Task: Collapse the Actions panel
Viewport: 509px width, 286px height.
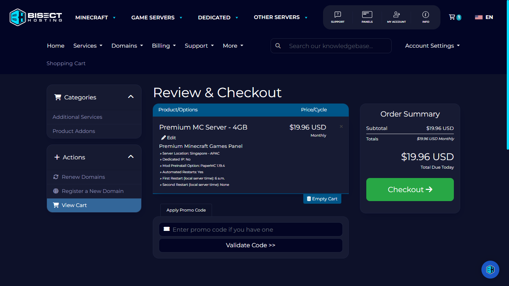Action: coord(131,157)
